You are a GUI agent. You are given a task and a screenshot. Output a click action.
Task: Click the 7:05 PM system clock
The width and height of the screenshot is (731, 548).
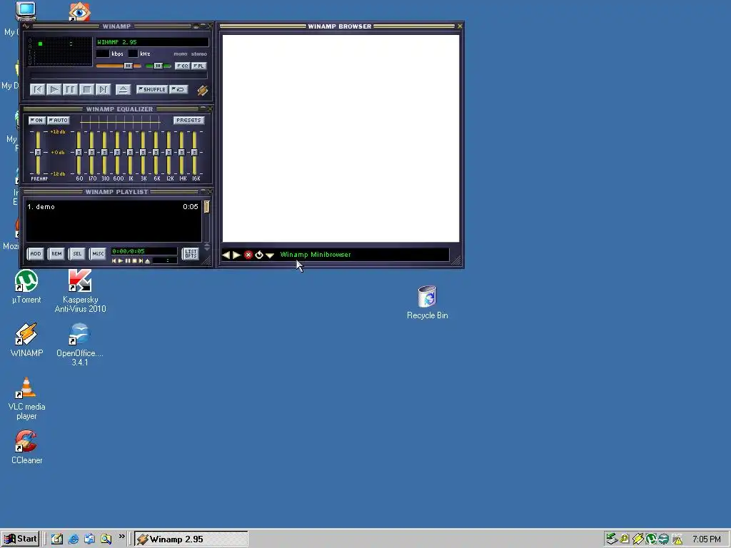pos(706,539)
